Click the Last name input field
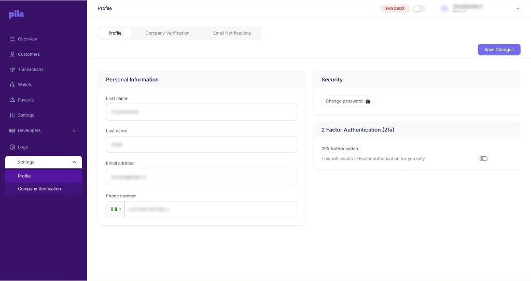The image size is (531, 281). point(201,144)
